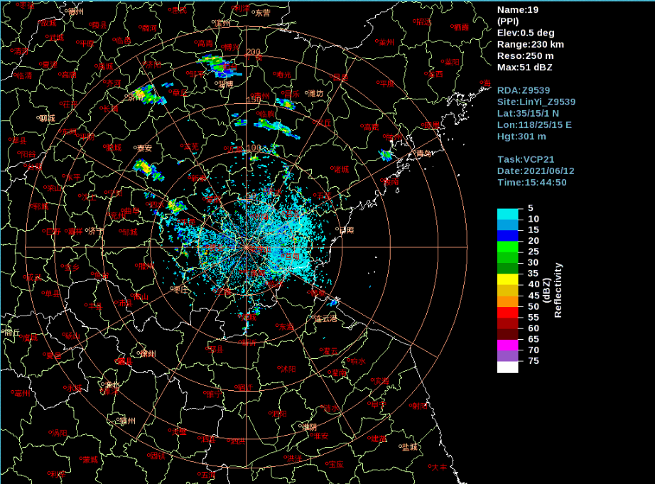
Task: Click the white 75 dBZ legend swatch
Action: pyautogui.click(x=507, y=367)
